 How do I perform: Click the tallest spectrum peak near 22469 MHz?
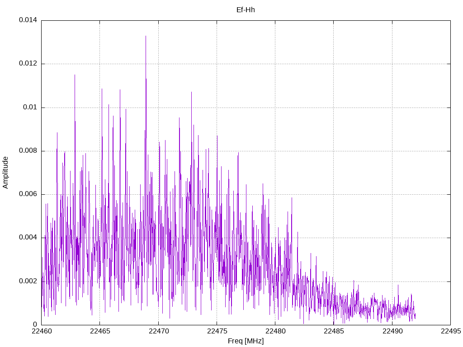[146, 37]
